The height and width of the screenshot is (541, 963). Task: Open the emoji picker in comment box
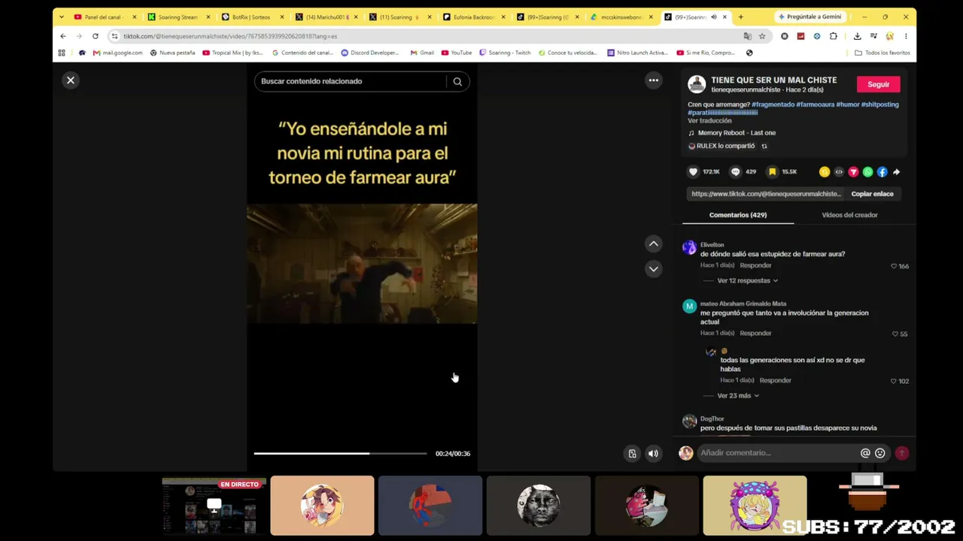pyautogui.click(x=880, y=453)
